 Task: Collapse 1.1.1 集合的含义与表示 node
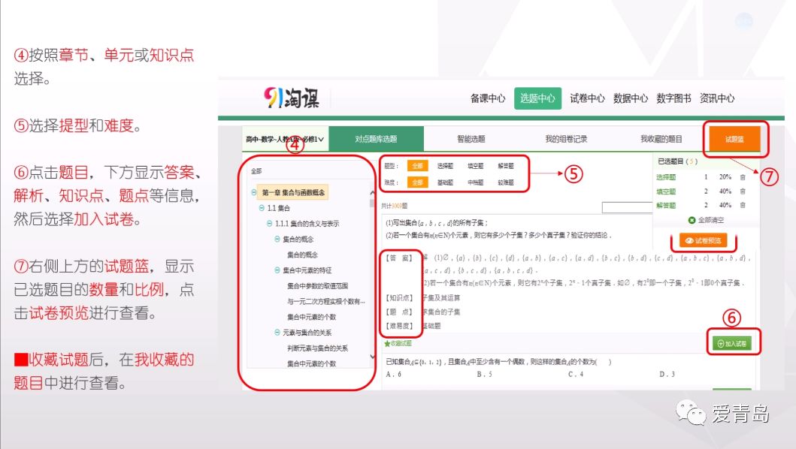pyautogui.click(x=270, y=224)
